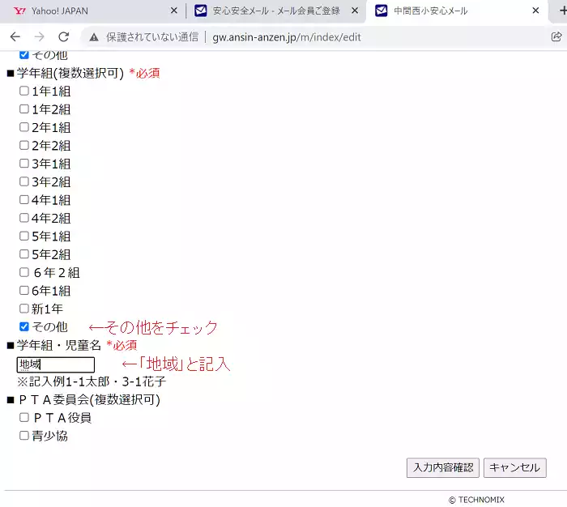Click the browser forward arrow

40,36
